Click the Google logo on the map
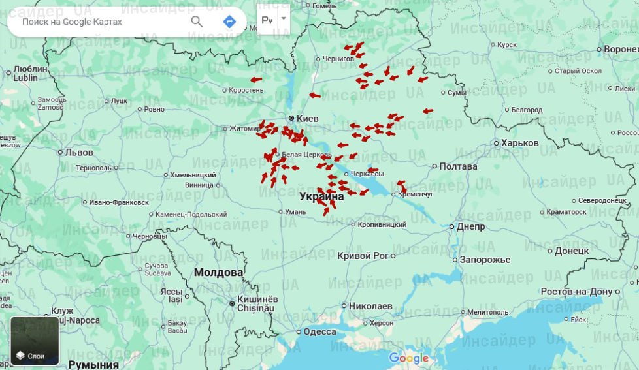The image size is (639, 370). click(x=409, y=358)
